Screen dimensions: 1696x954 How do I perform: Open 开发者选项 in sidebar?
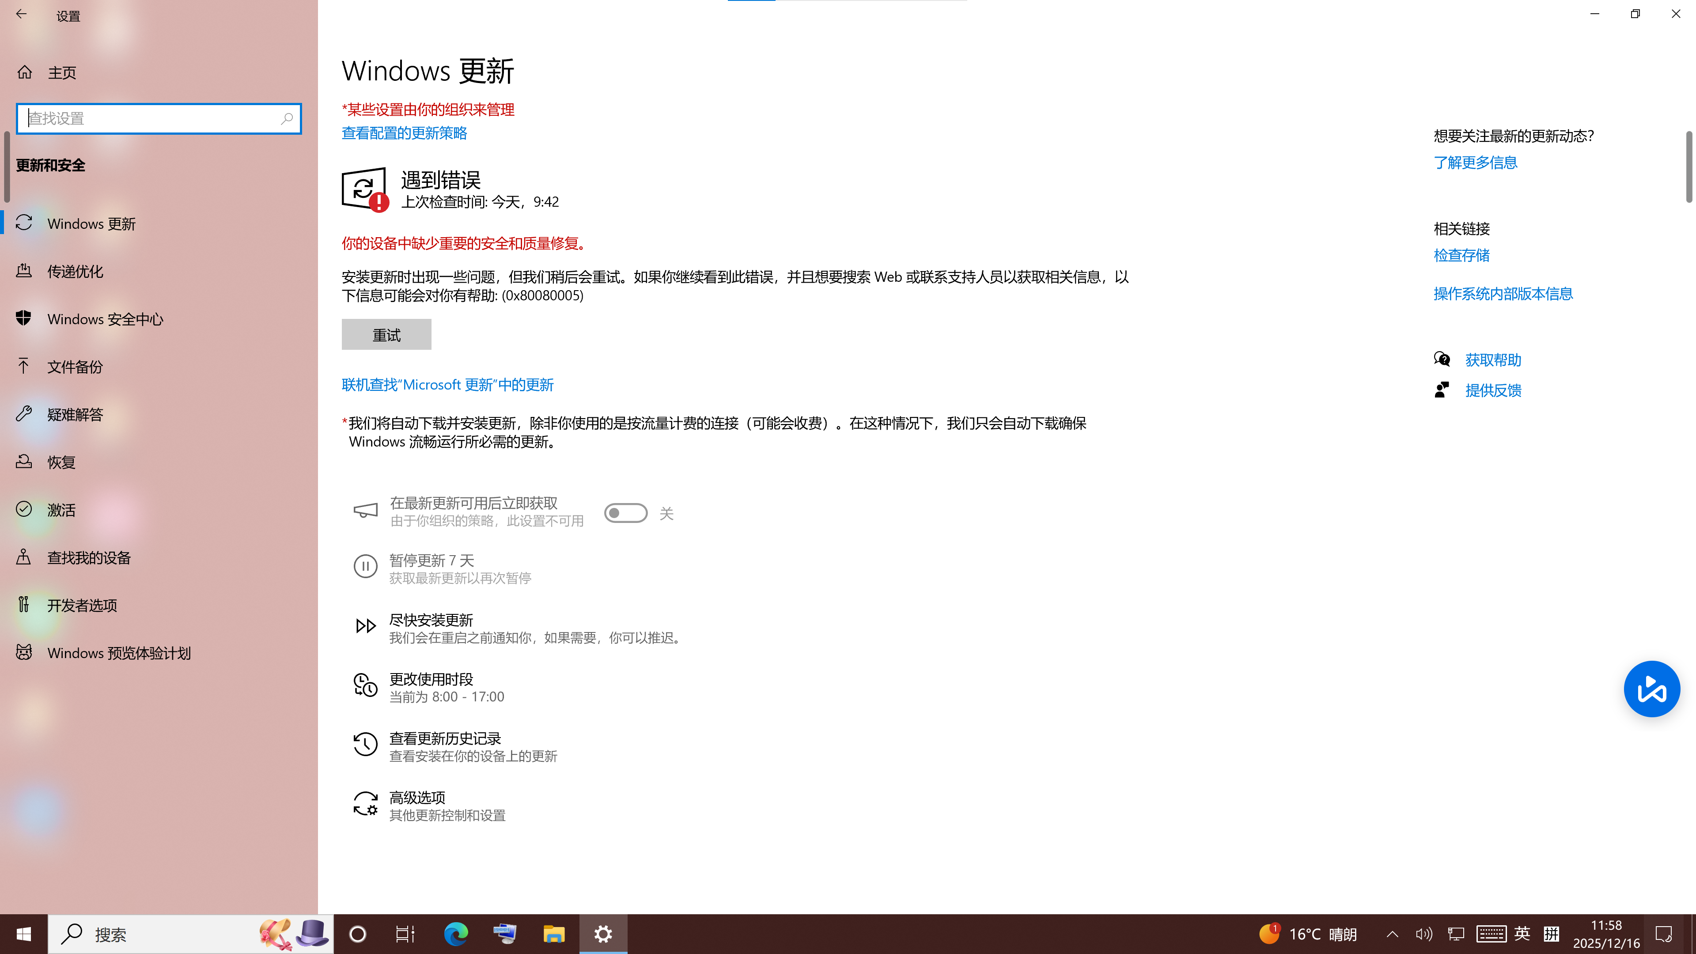(x=159, y=605)
